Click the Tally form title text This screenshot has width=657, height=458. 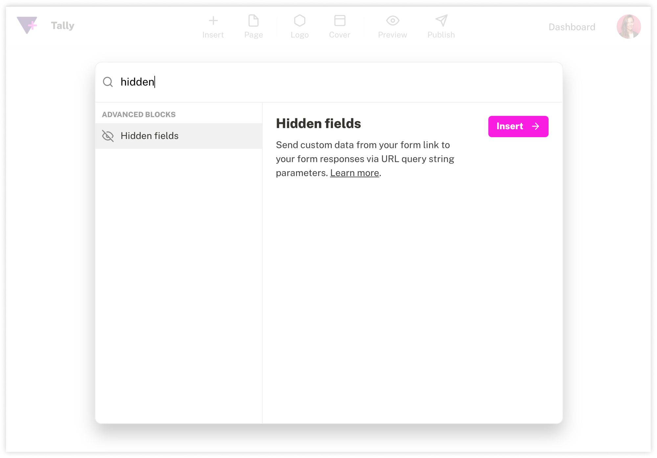pos(63,26)
